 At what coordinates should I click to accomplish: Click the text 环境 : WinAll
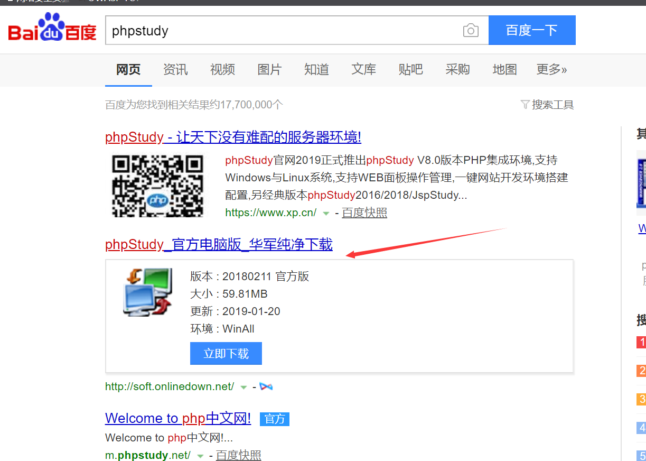(222, 328)
